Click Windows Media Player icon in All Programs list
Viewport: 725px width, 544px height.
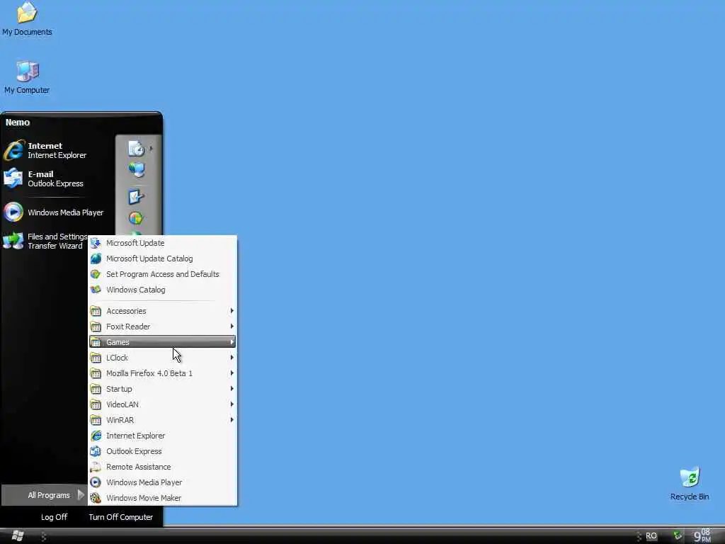[x=96, y=482]
